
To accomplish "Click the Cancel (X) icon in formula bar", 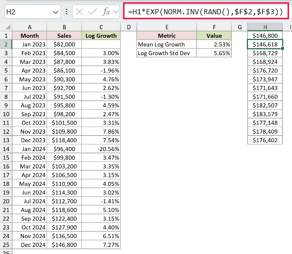I will 79,12.
